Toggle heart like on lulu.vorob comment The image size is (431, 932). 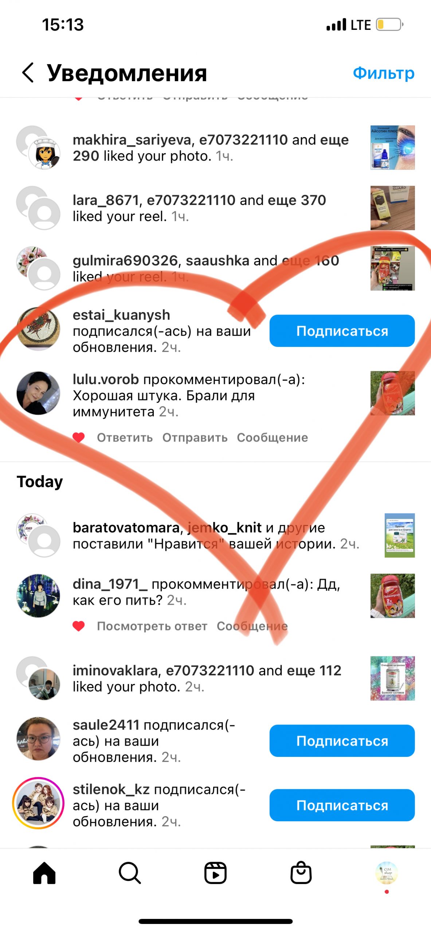pos(79,437)
